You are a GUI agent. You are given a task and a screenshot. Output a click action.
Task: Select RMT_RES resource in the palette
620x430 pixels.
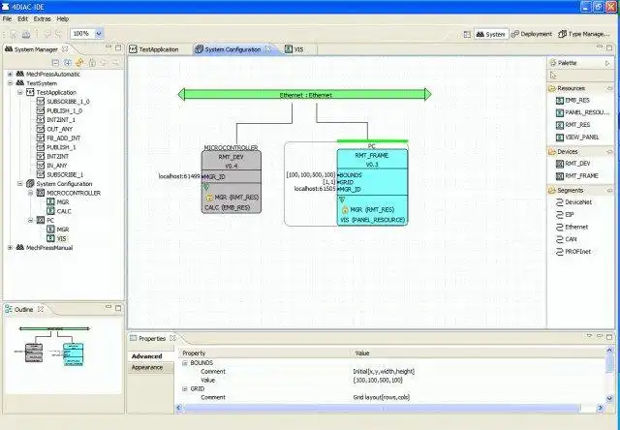click(573, 125)
